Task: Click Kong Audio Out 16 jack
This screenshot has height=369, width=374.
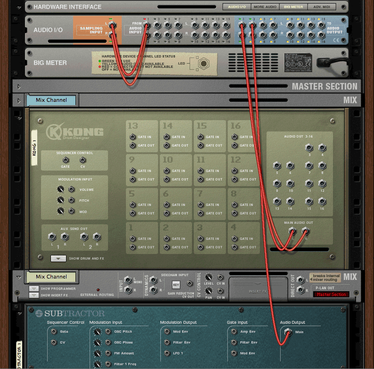Action: pyautogui.click(x=322, y=201)
